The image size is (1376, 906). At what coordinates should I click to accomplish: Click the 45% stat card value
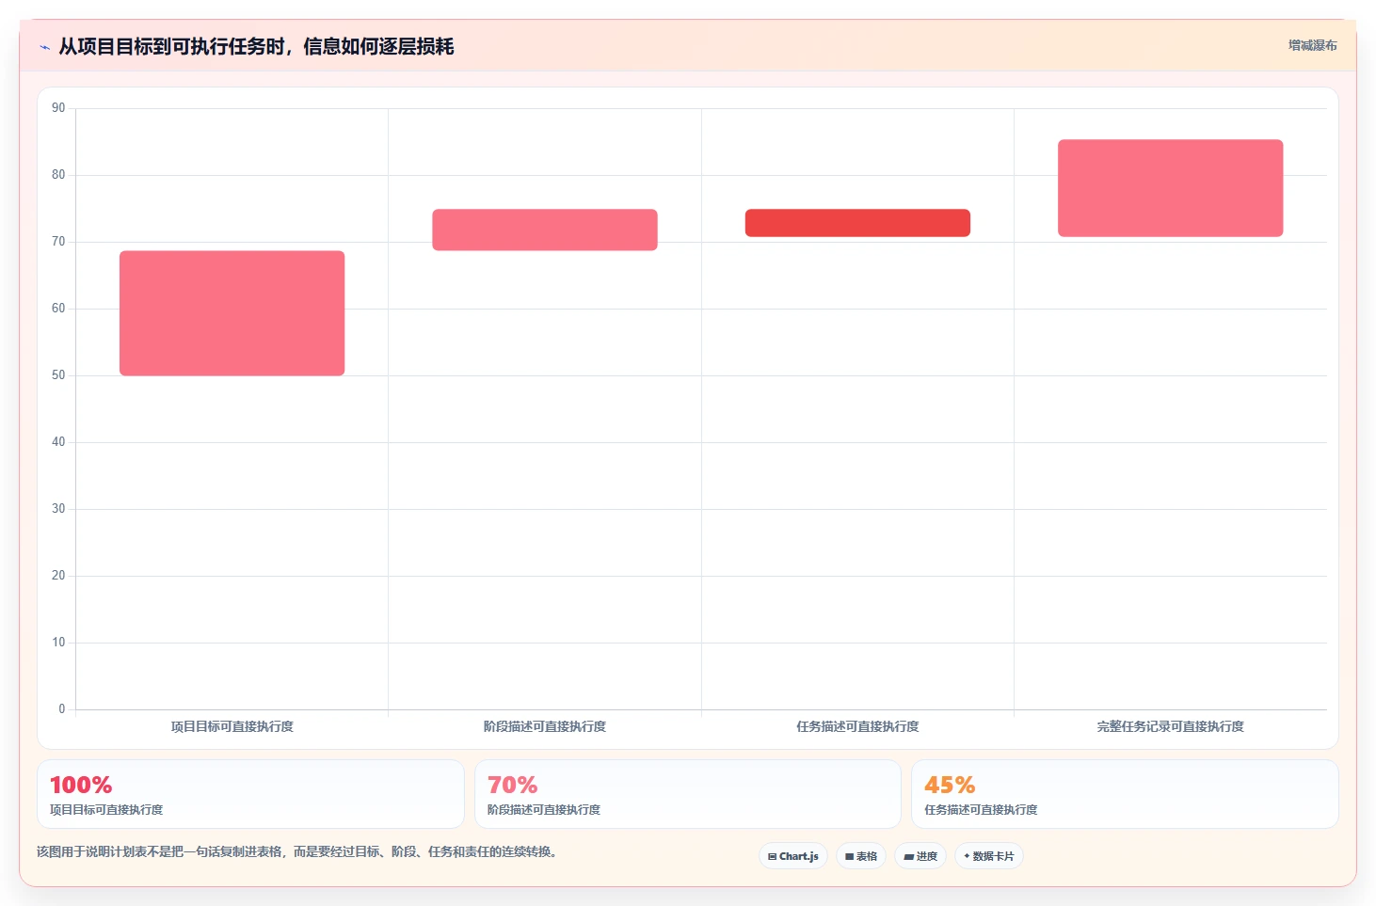[x=949, y=785]
